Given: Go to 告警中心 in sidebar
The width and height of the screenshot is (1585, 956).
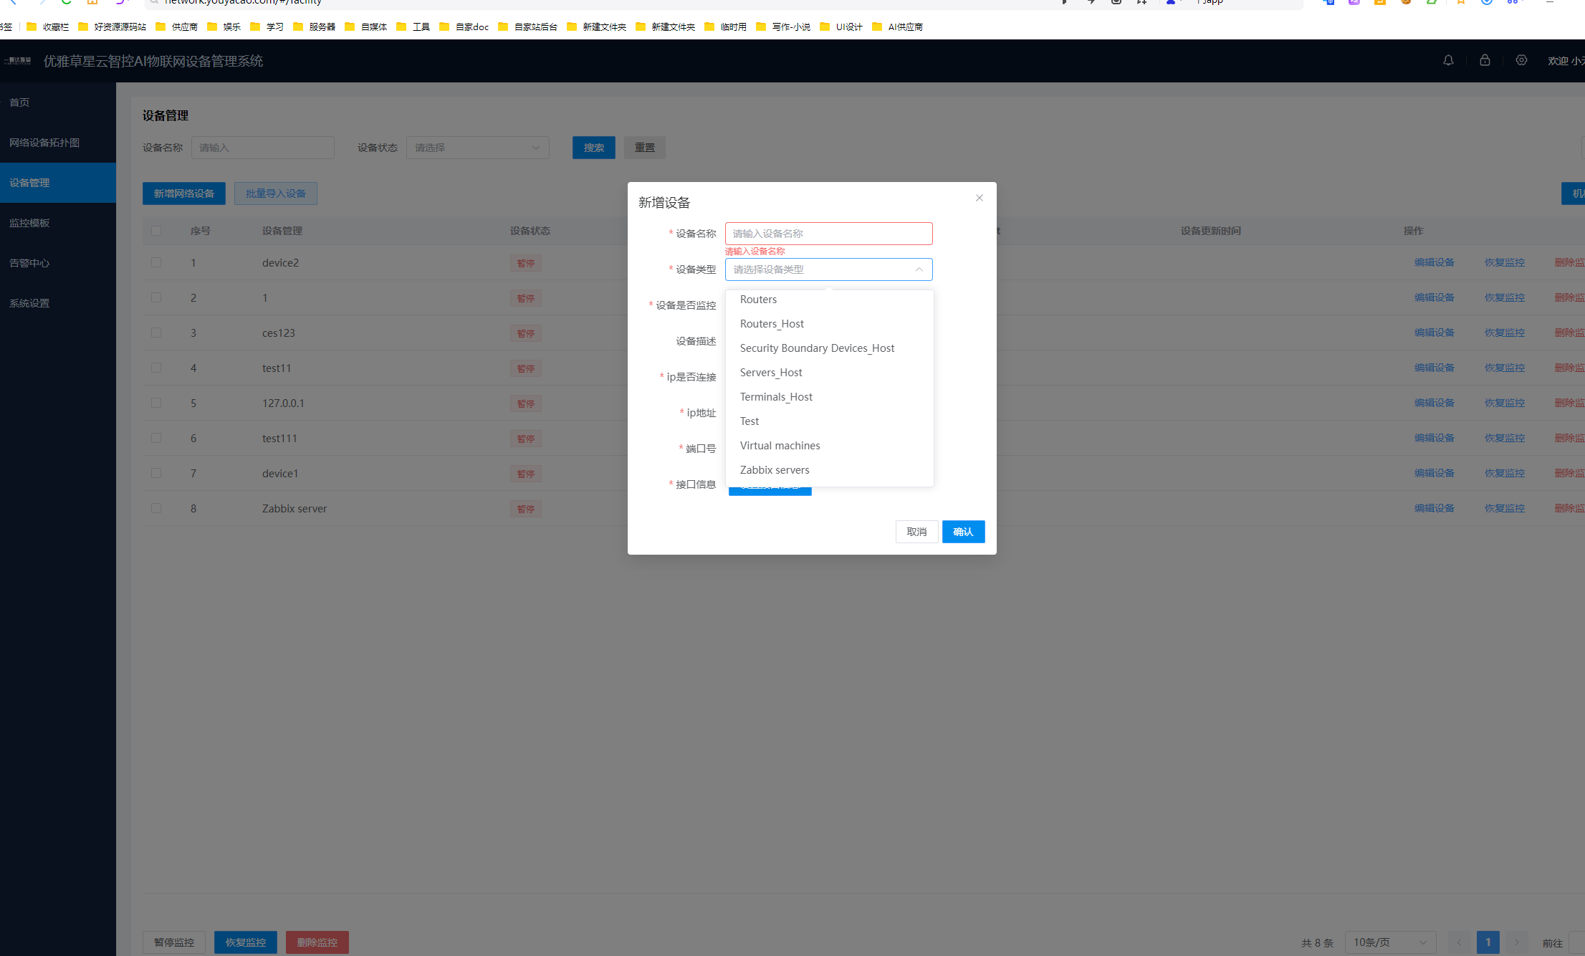Looking at the screenshot, I should [x=29, y=263].
